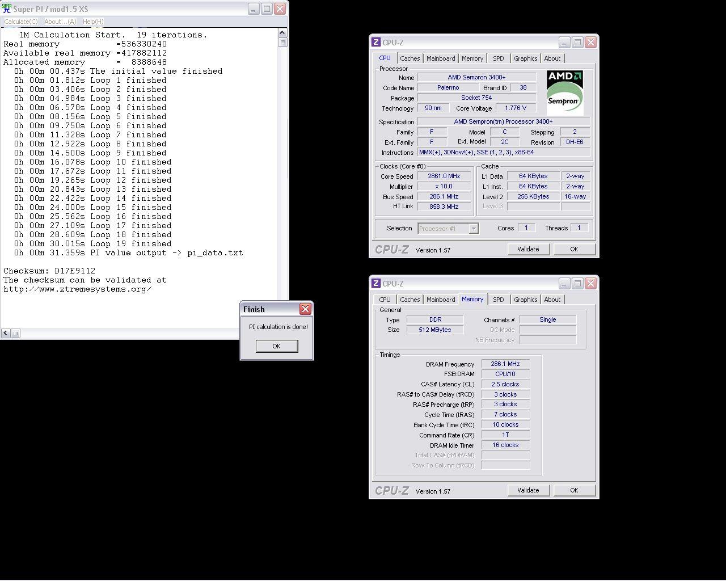Click scroll up arrow in Super PI output
Viewport: 726px width, 581px height.
pos(282,33)
